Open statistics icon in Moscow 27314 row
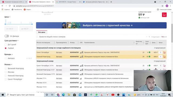The image size is (173, 97). tap(81, 78)
